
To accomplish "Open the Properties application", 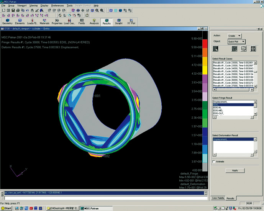I will tap(57, 22).
